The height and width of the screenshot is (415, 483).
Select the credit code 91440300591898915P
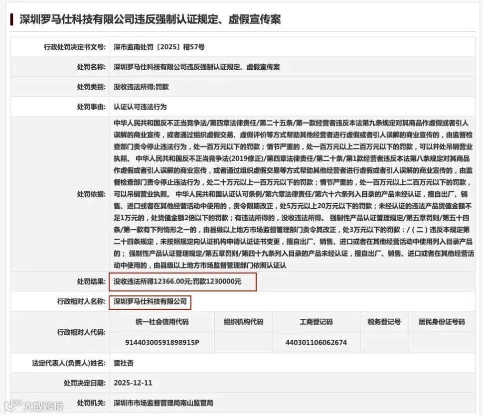coord(162,342)
